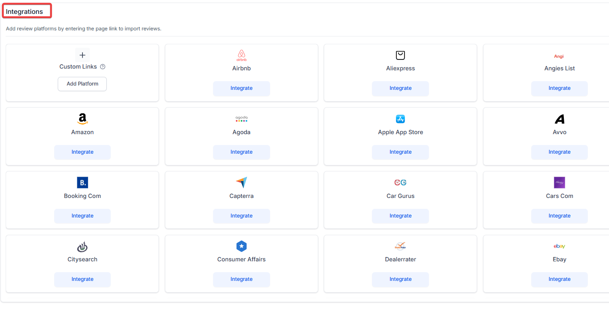Click the Car Gurus name label

pos(400,196)
